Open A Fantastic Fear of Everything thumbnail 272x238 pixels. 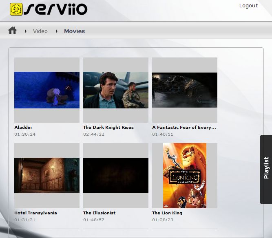tap(185, 90)
